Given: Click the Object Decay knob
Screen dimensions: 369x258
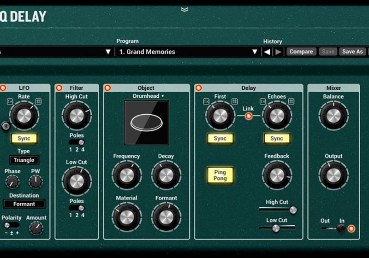Looking at the screenshot, I should point(166,175).
